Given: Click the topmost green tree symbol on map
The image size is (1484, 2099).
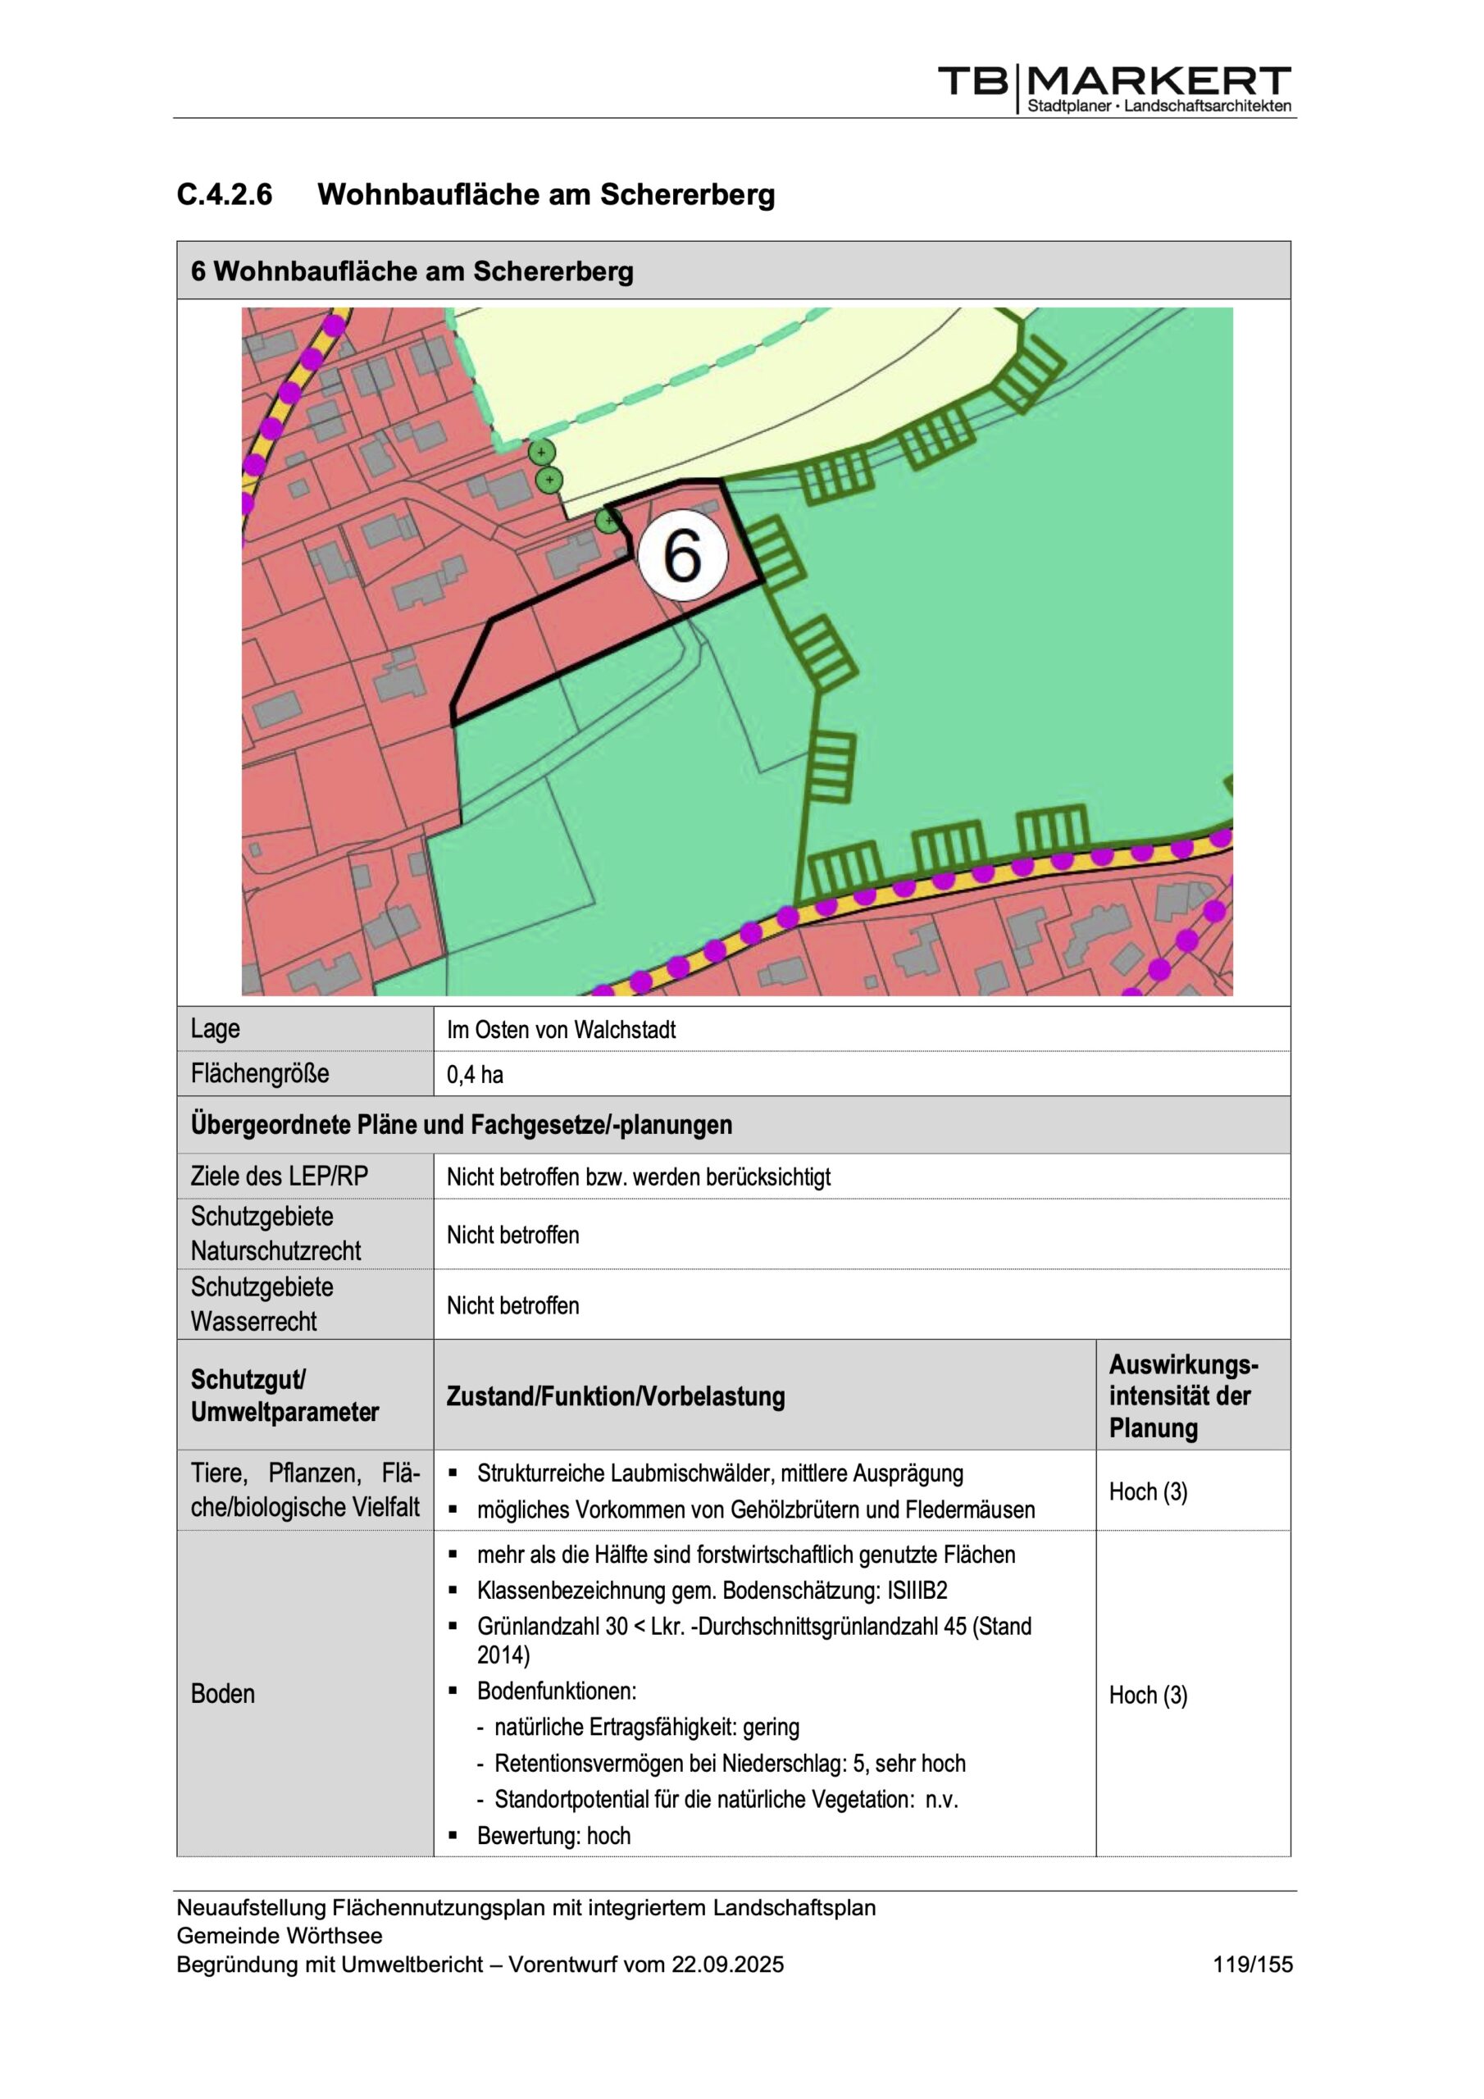Looking at the screenshot, I should pyautogui.click(x=541, y=452).
